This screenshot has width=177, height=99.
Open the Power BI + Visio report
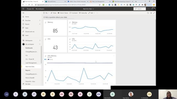tap(30, 81)
